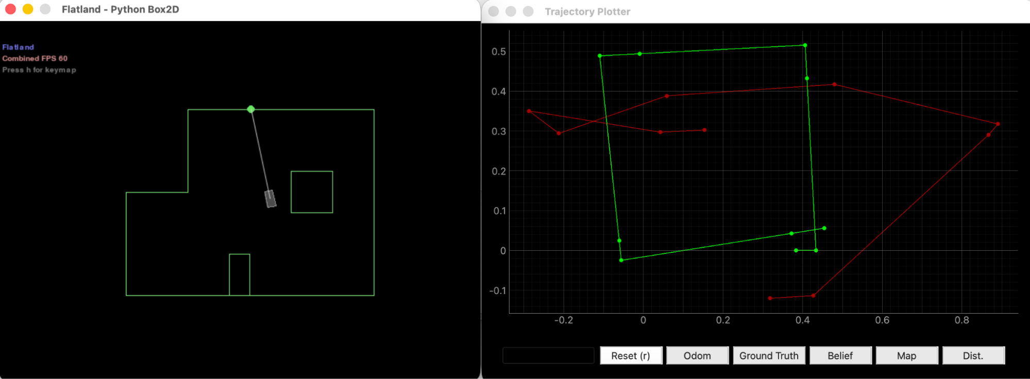
Task: Click the 0.5 y-axis tick label
Action: coord(499,51)
